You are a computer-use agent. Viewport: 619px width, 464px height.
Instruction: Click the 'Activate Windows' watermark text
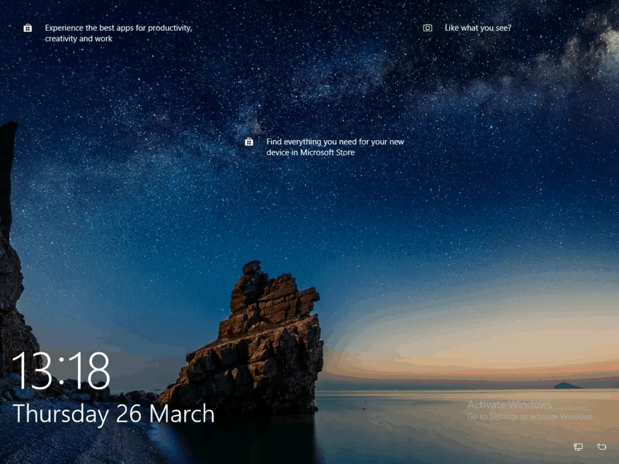point(510,404)
